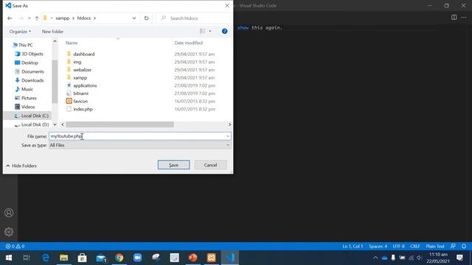Open VS Code Manage gear icon

(x=9, y=232)
